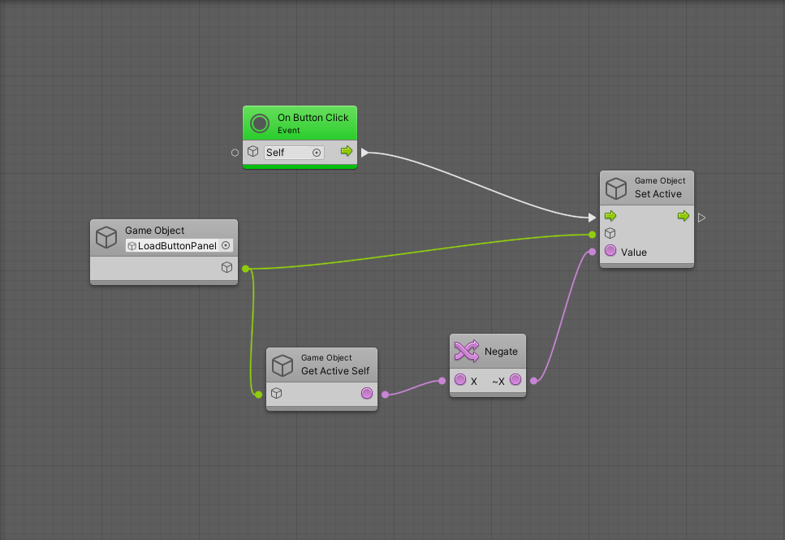The image size is (785, 540).
Task: Click Set Active's target cube input port
Action: (x=610, y=233)
